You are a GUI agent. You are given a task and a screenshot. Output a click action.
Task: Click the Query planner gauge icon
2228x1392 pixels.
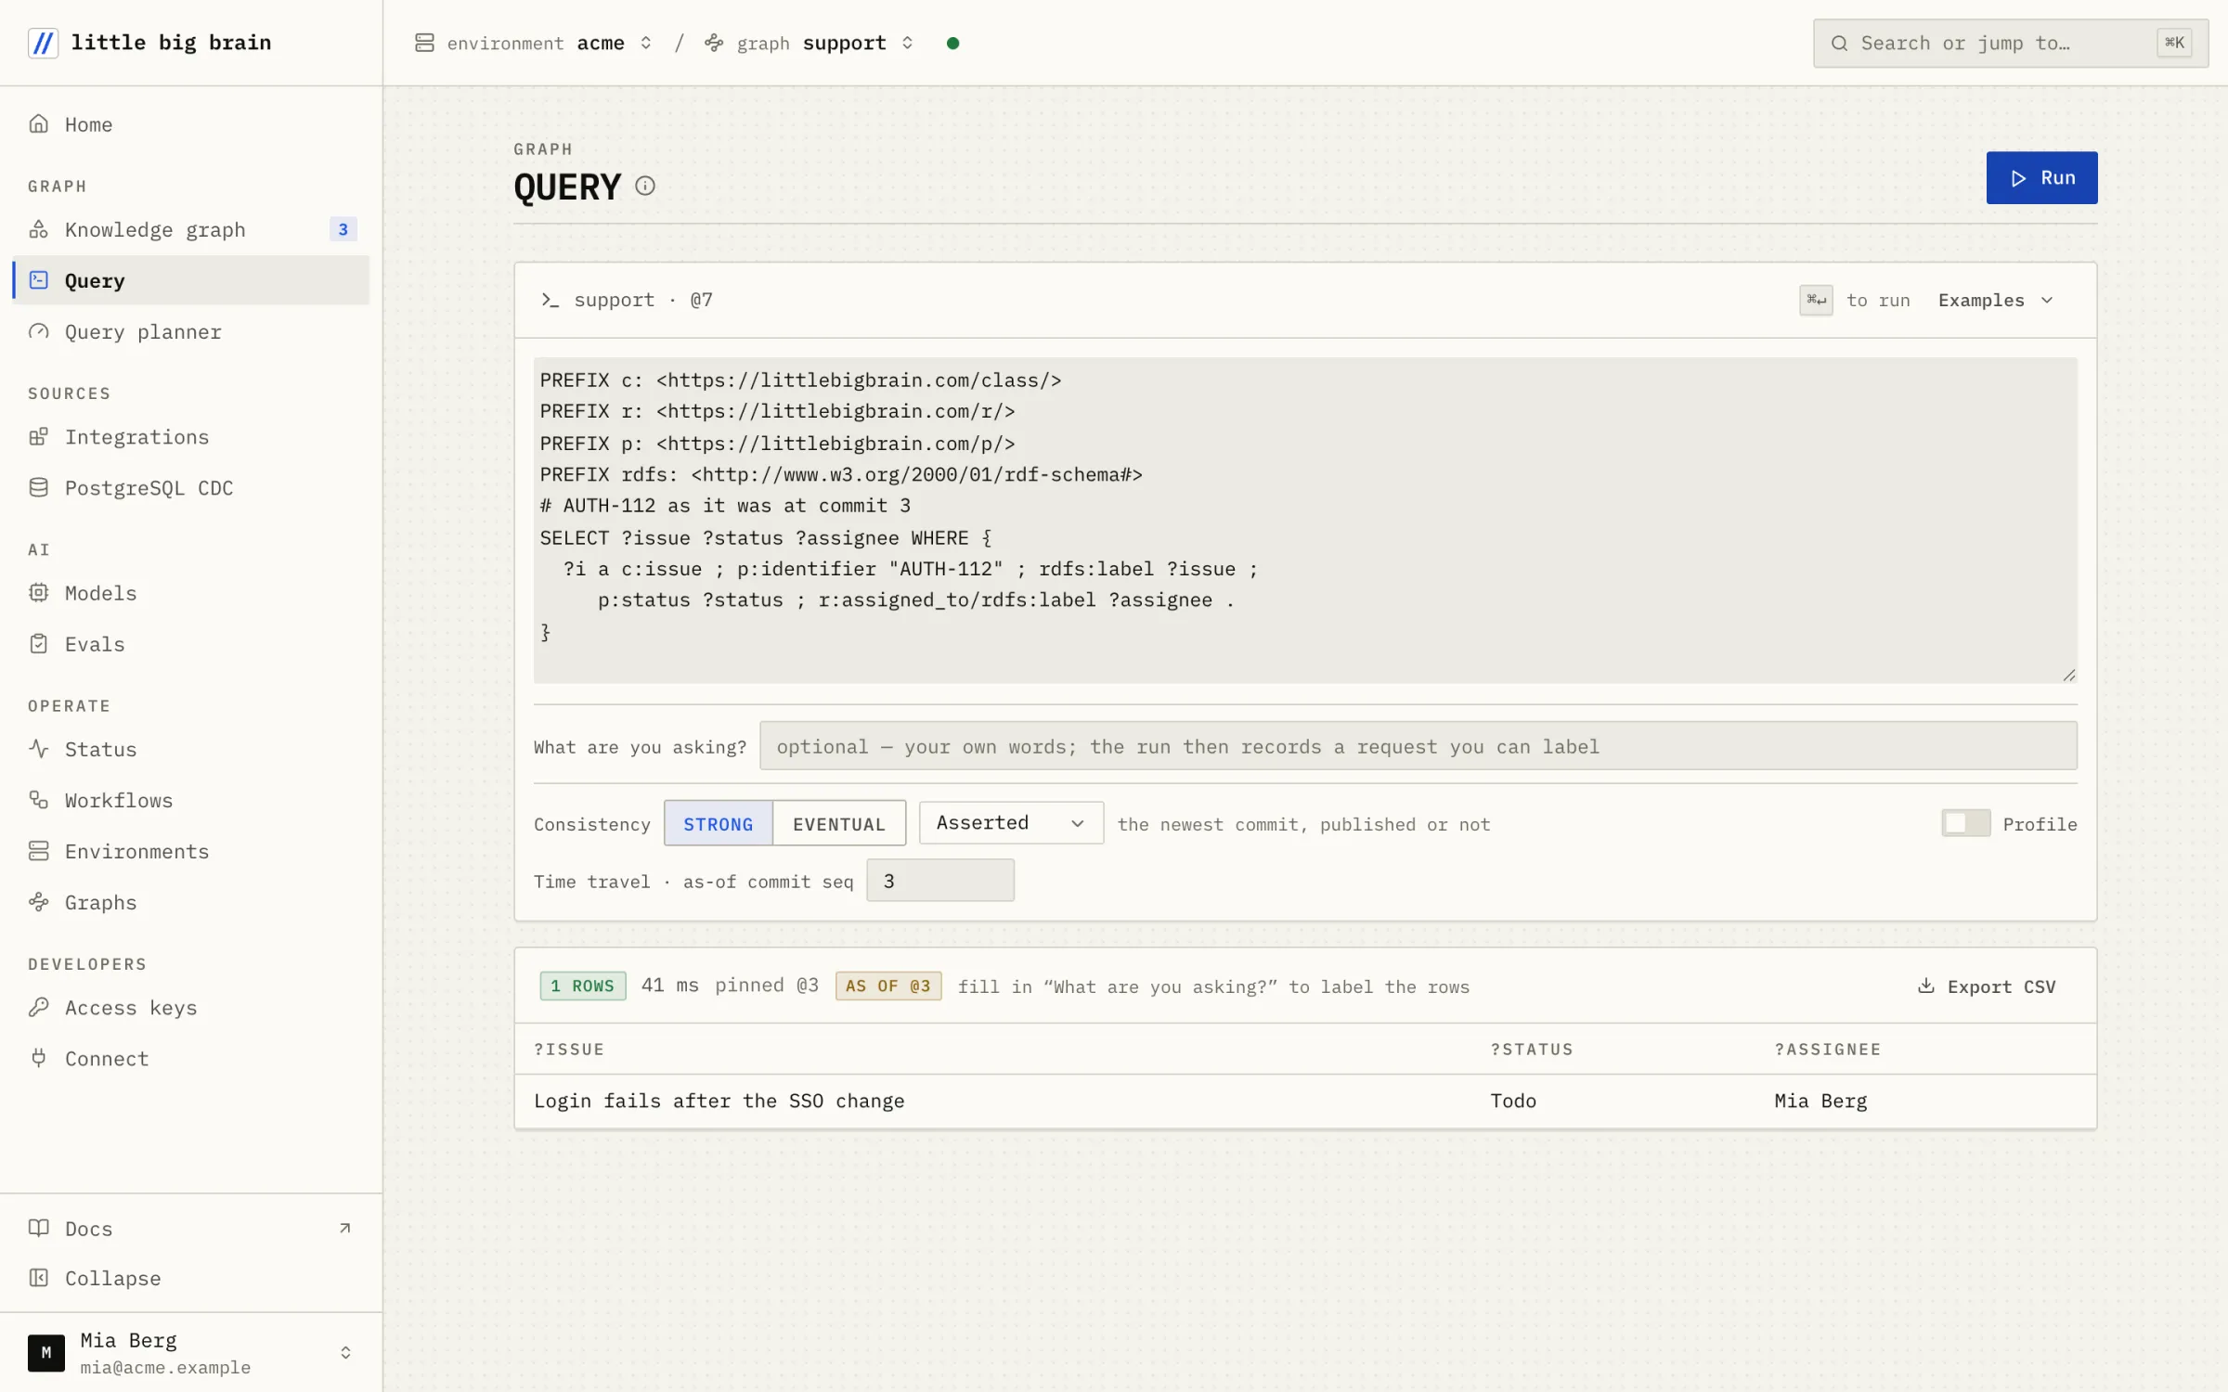tap(38, 331)
